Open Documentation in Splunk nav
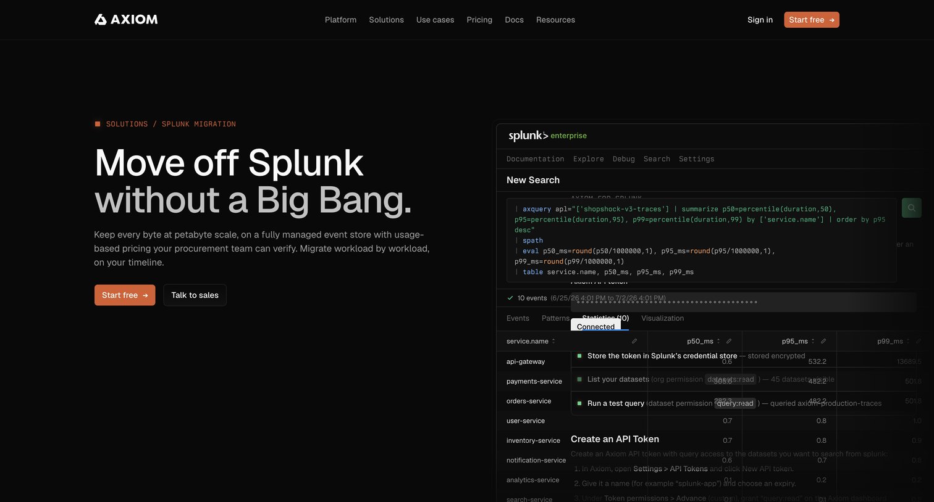This screenshot has width=934, height=502. click(535, 158)
